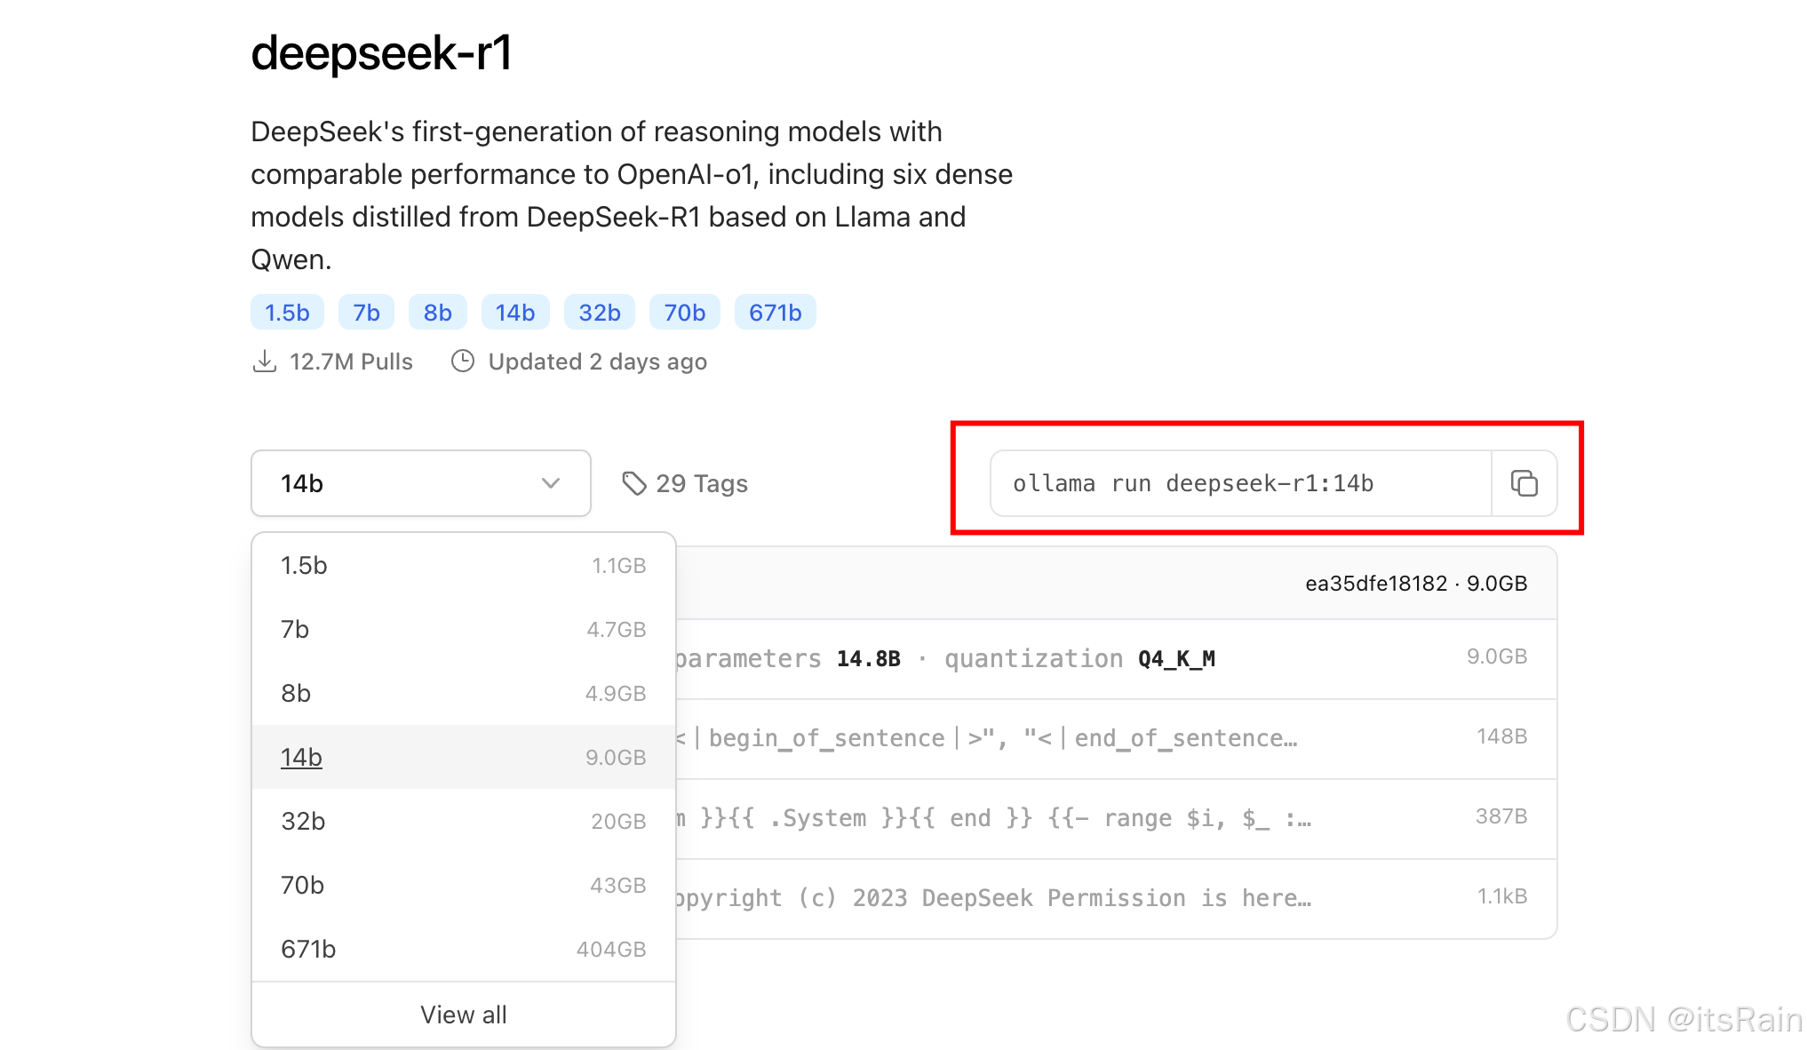Pick the 8b 4.9GB option
Image resolution: width=1807 pixels, height=1050 pixels.
[x=464, y=694]
